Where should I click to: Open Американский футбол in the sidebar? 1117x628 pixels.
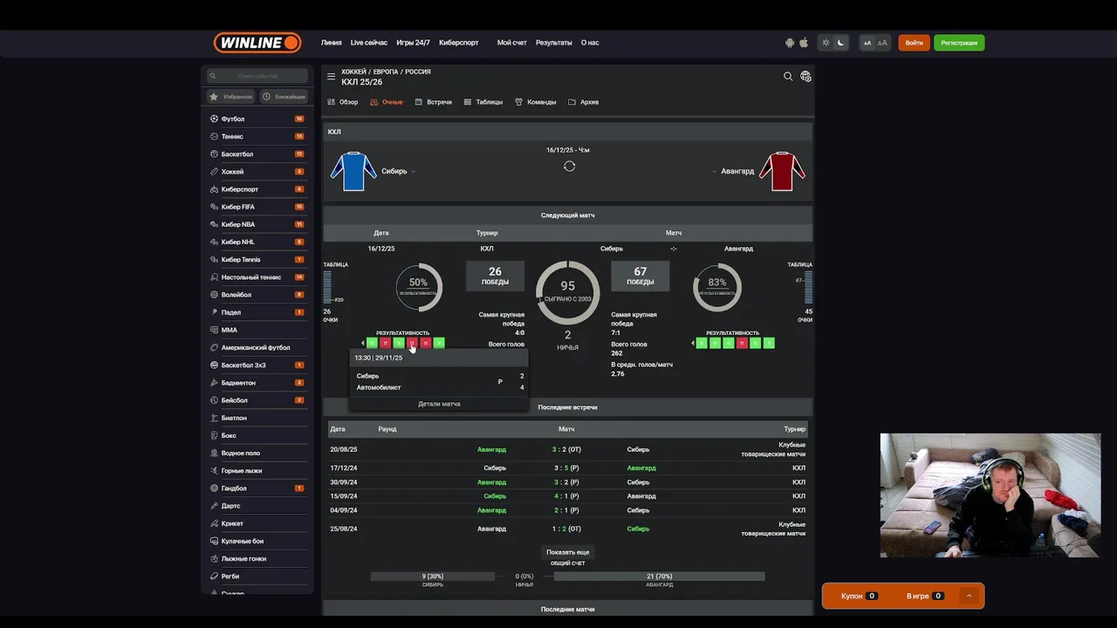(x=257, y=347)
